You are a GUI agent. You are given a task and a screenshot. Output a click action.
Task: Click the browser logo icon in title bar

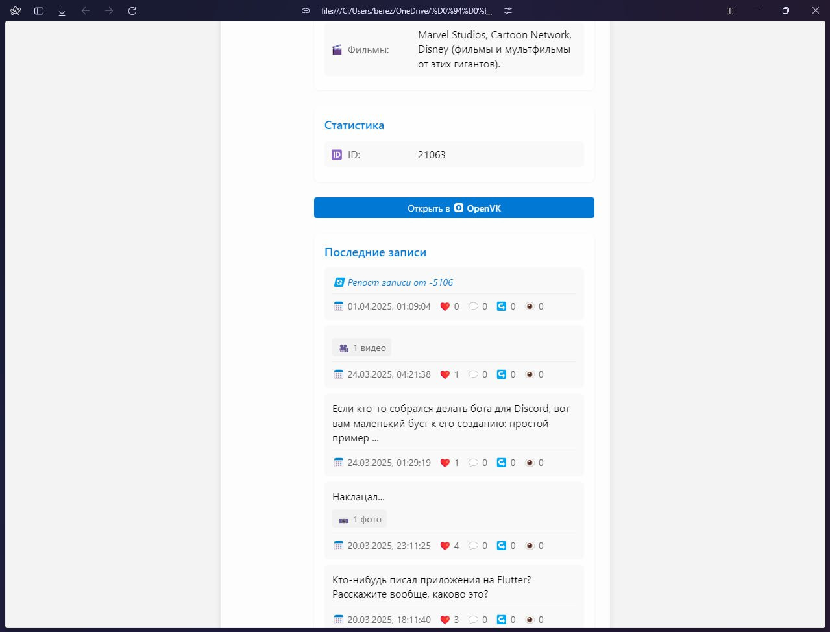pyautogui.click(x=16, y=11)
